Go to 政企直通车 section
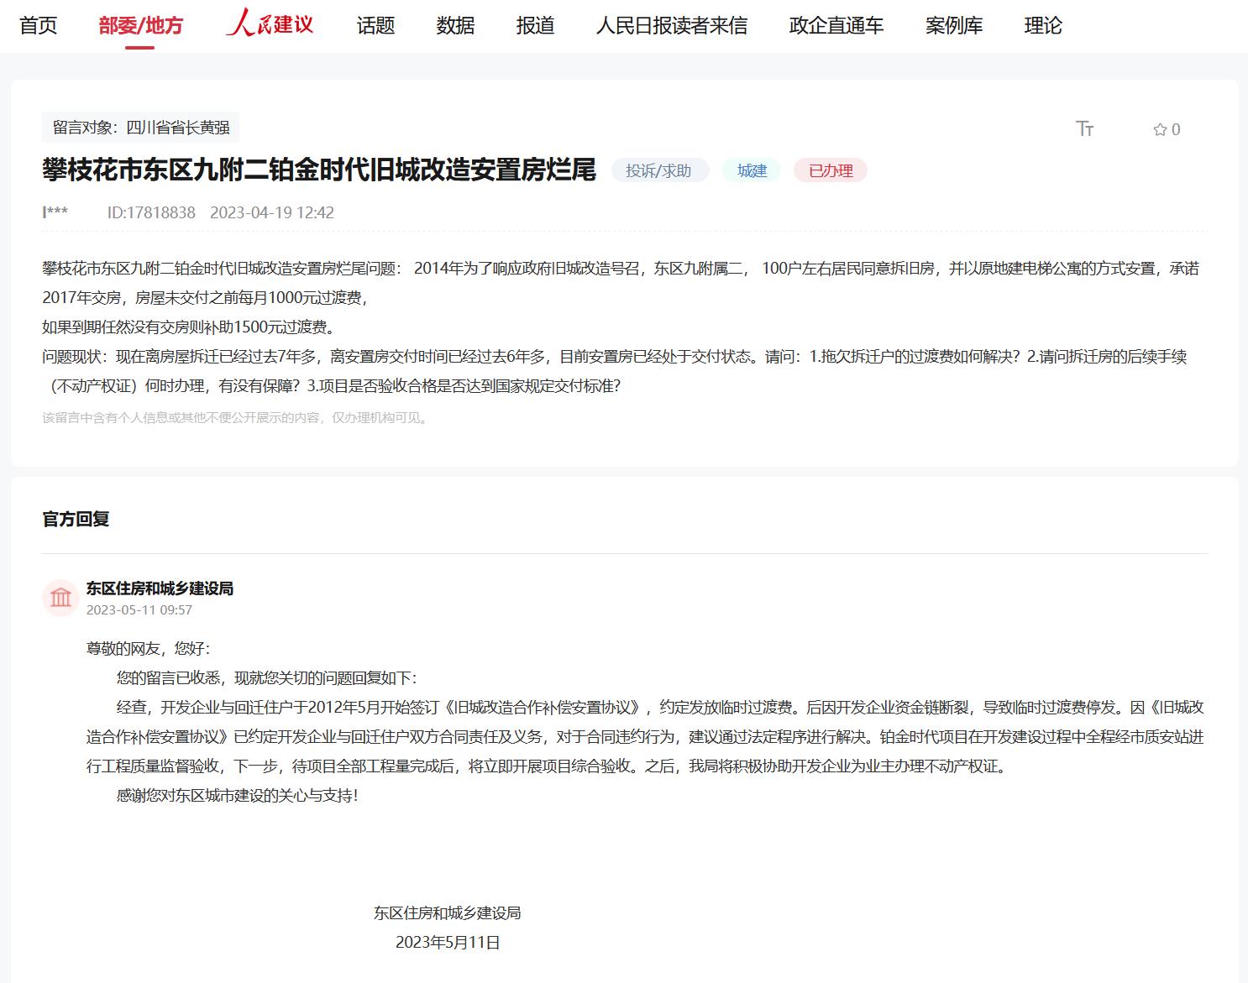This screenshot has width=1248, height=983. coord(836,26)
